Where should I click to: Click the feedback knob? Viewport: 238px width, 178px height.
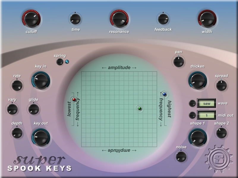(163, 19)
